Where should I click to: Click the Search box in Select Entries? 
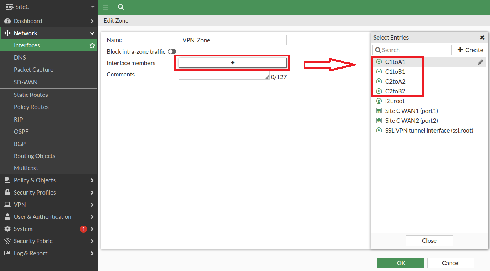click(412, 50)
